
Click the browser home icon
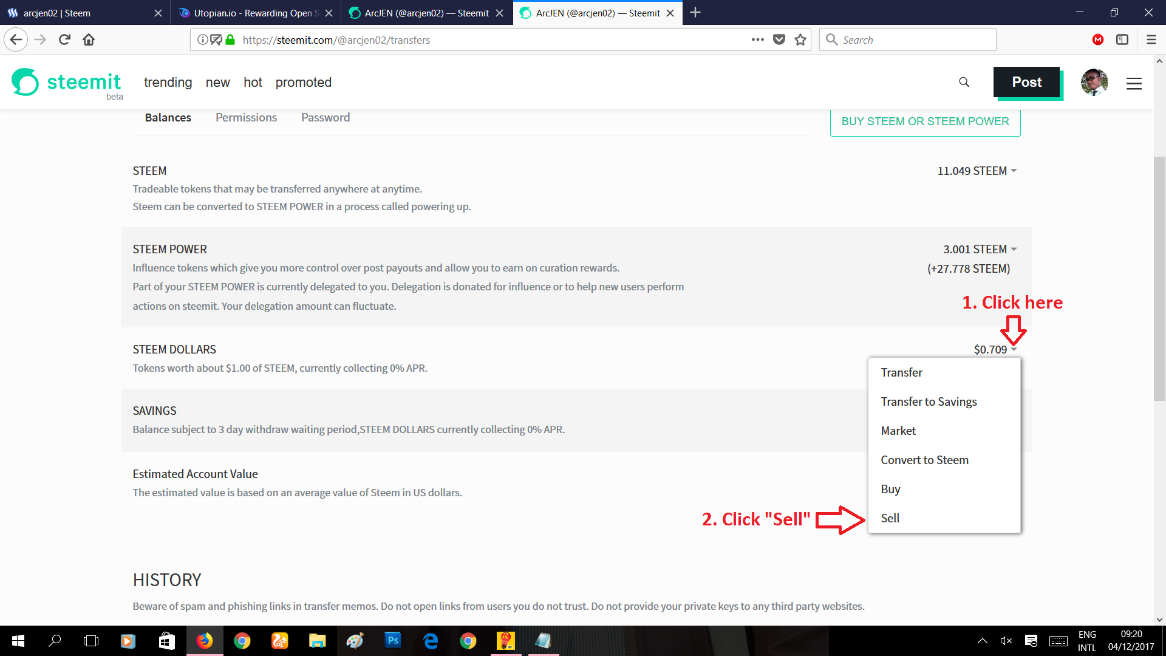coord(89,40)
